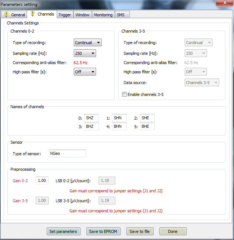Click disabled High pass filter dropdown for channels 3-5
Image resolution: width=234 pixels, height=240 pixels.
click(x=196, y=72)
